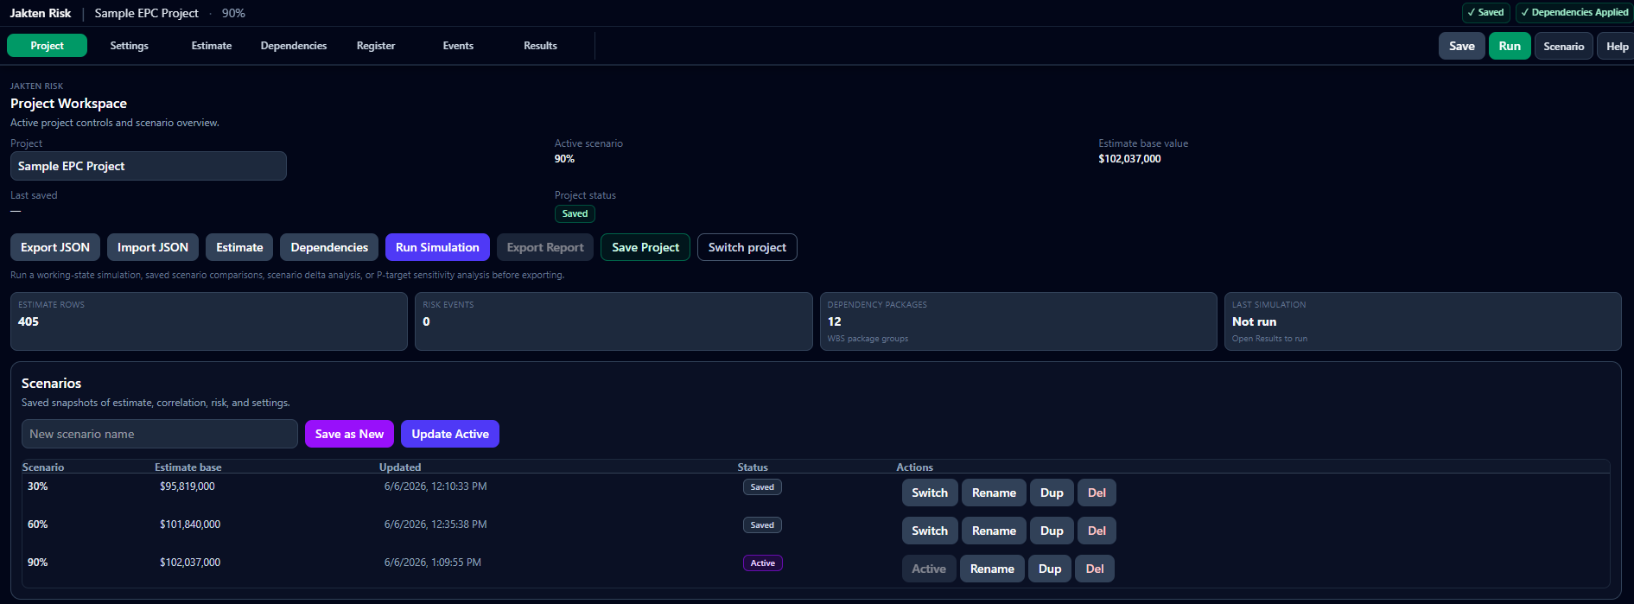The image size is (1634, 604).
Task: Click the 6/6/2026, 12:35:38 PM timestamp
Action: click(x=436, y=525)
